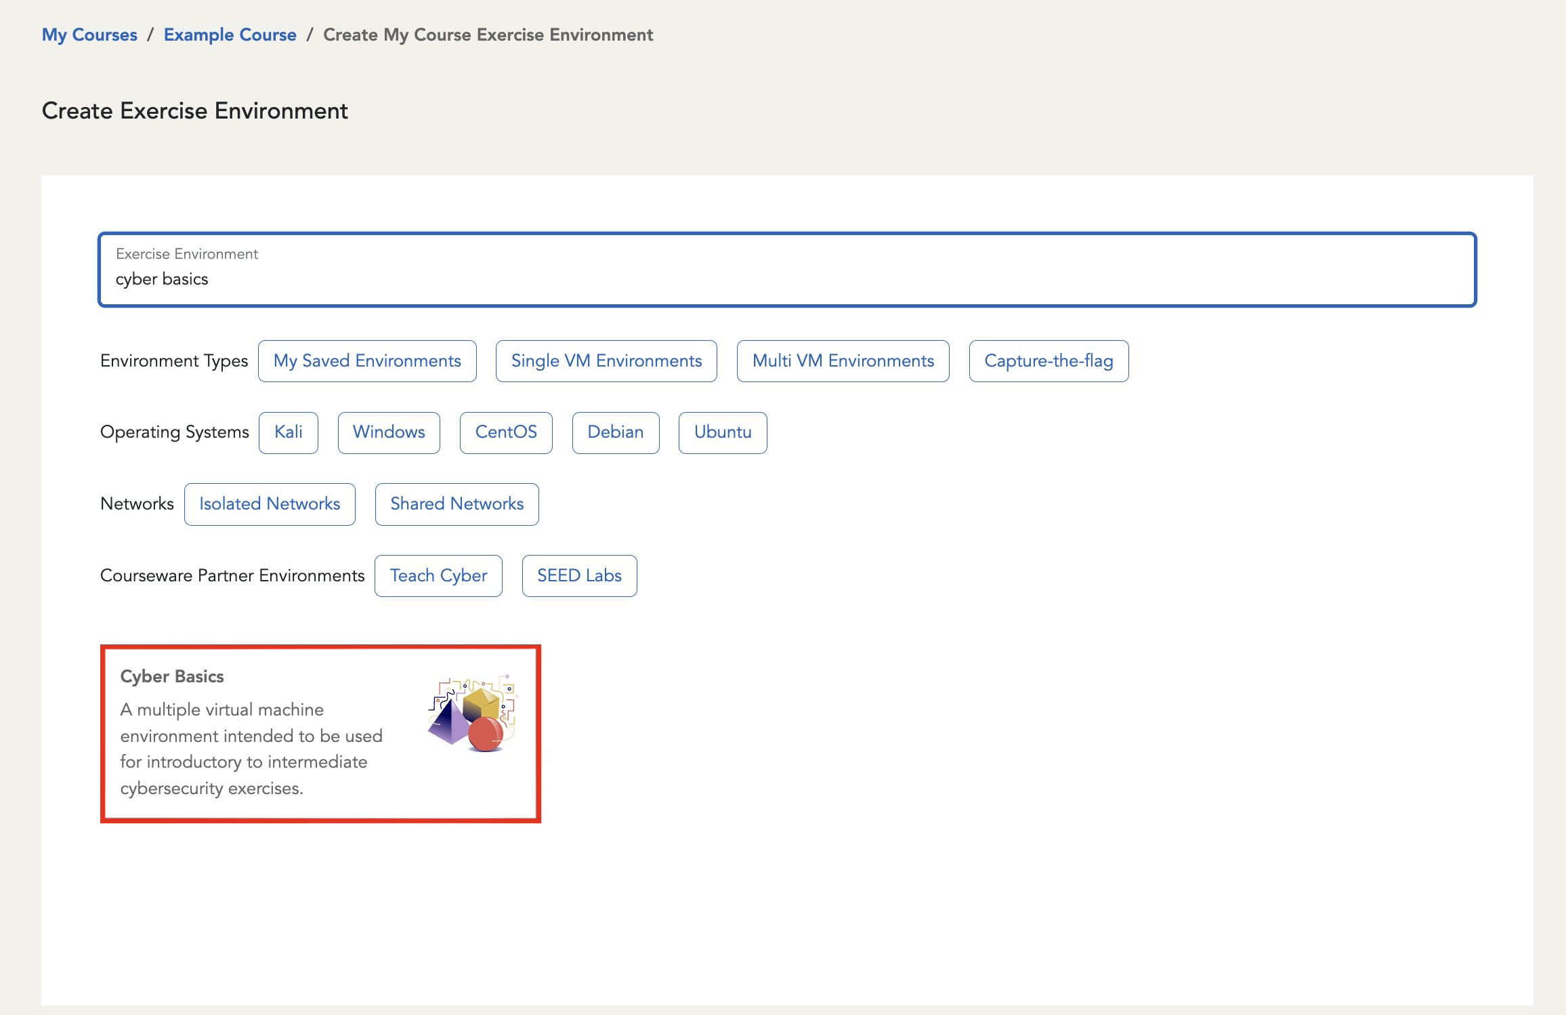This screenshot has width=1566, height=1015.
Task: Toggle the Single VM Environments filter
Action: (x=606, y=360)
